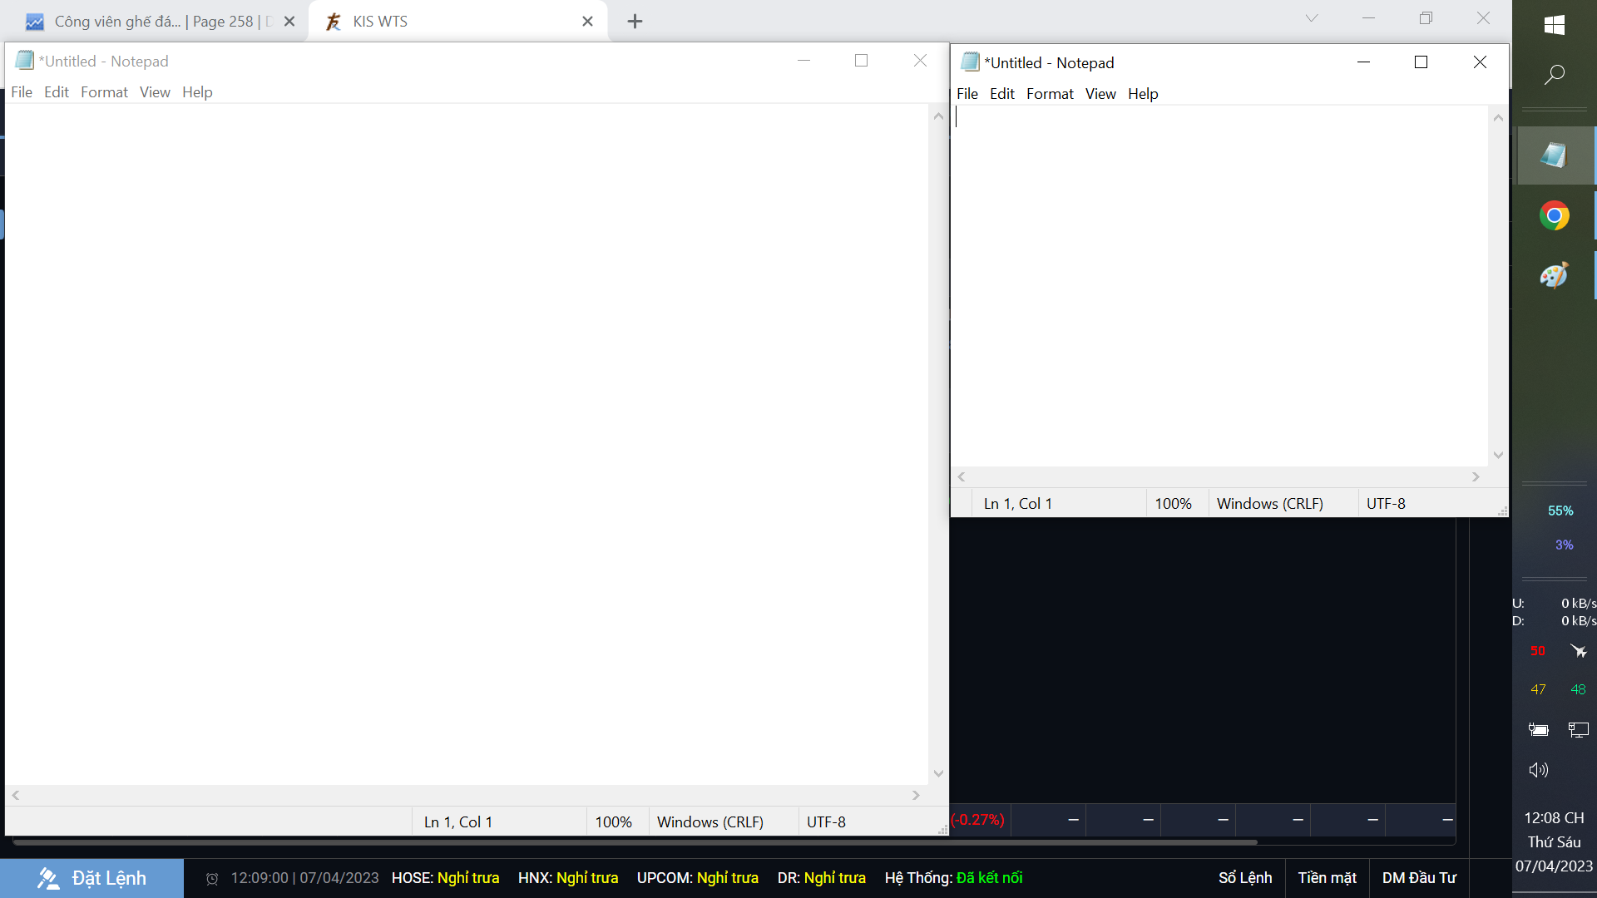The height and width of the screenshot is (898, 1597).
Task: Click the DM Đầu Tư button
Action: (x=1419, y=878)
